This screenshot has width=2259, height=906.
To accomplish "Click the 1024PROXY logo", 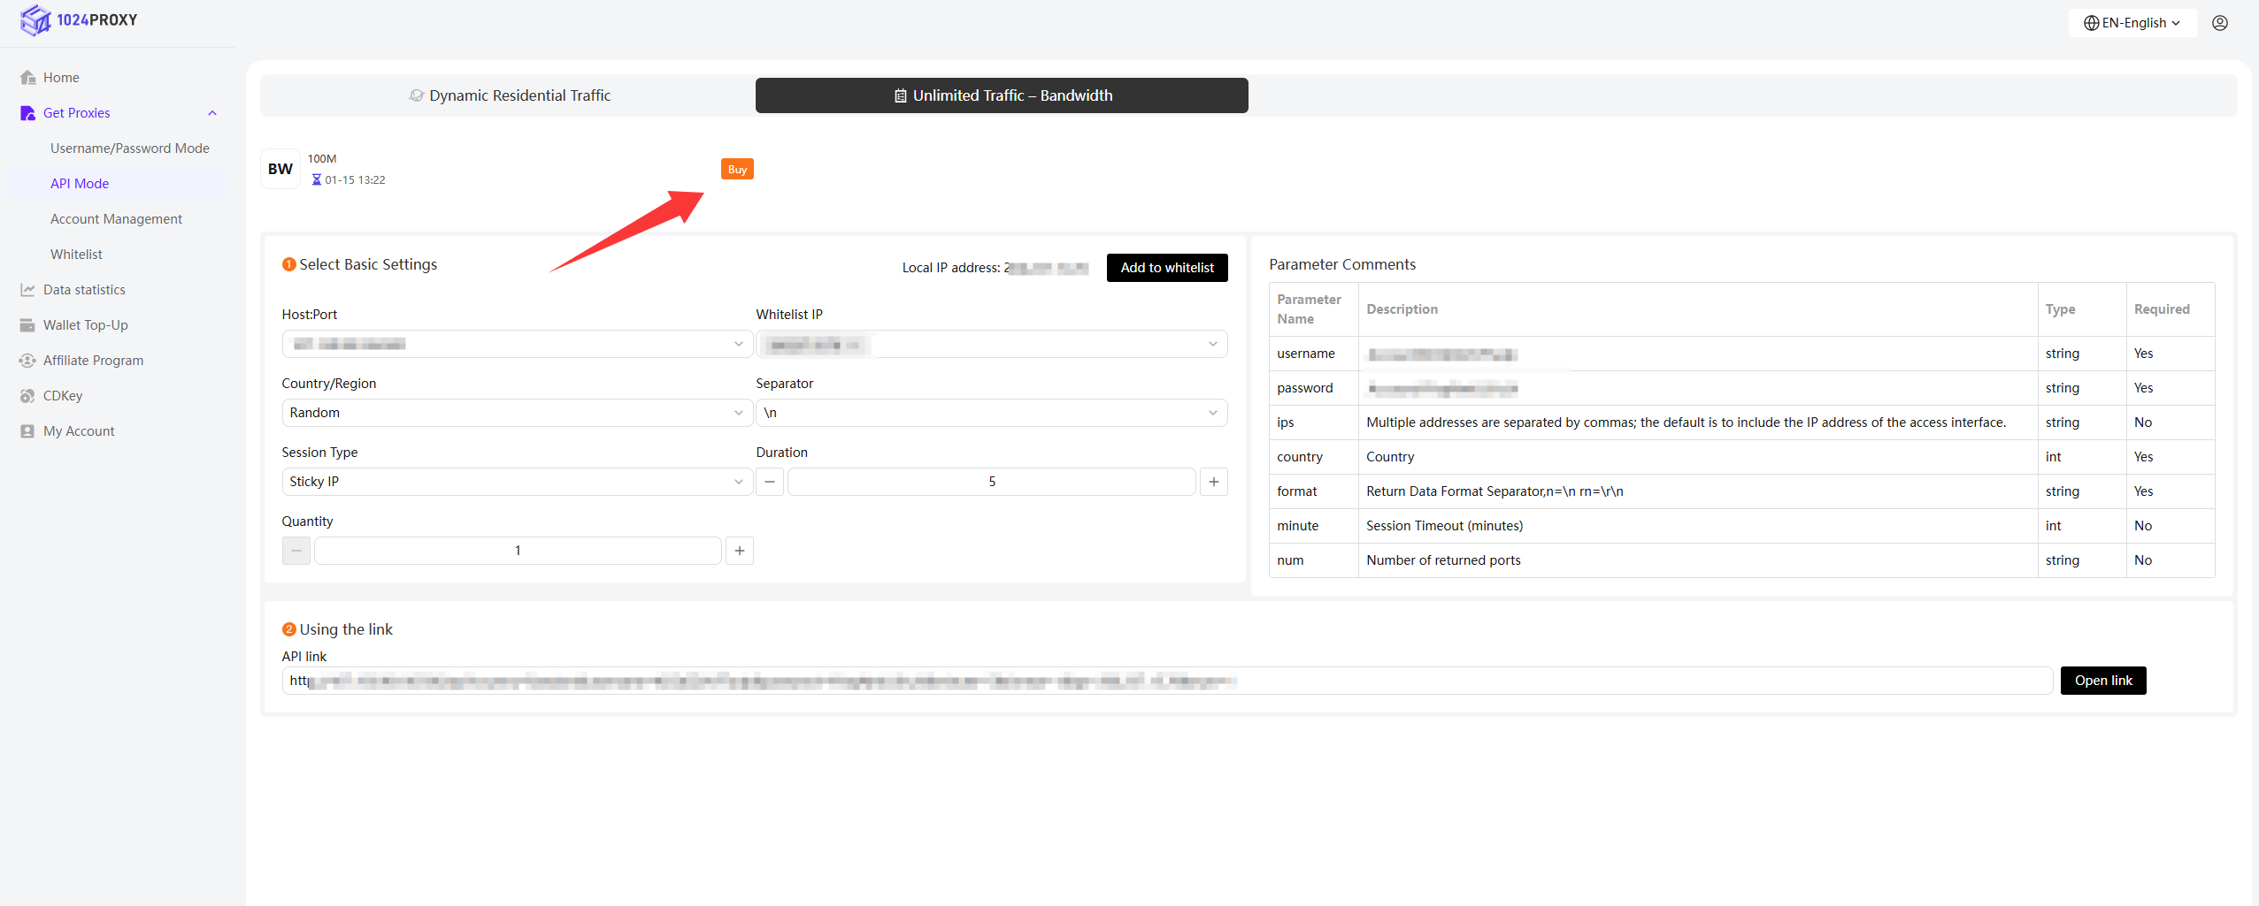I will [x=79, y=20].
